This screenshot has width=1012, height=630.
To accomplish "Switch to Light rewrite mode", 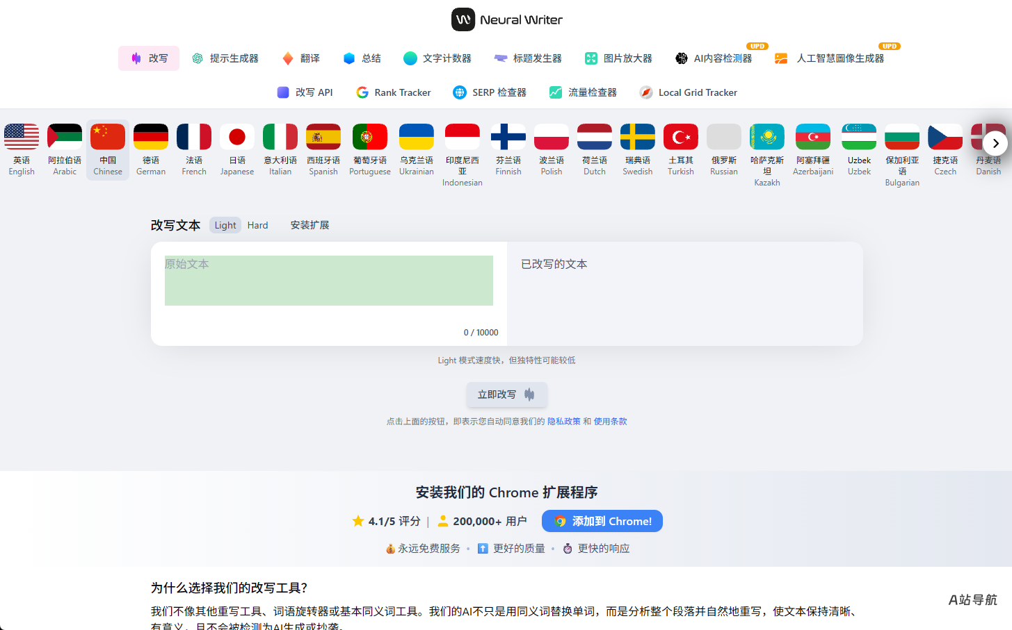I will [225, 225].
